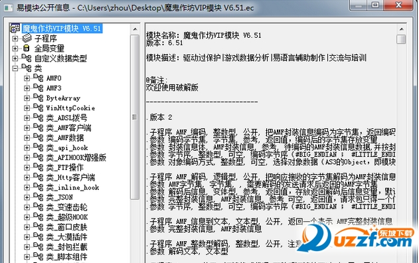Select the 类_ADSL拨号 tree item
Screen dimensions: 419x263
coord(66,118)
